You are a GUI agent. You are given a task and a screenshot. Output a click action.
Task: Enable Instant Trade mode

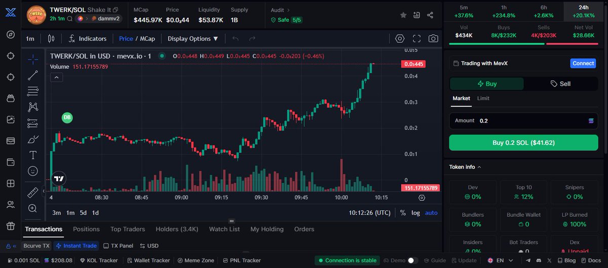point(77,246)
